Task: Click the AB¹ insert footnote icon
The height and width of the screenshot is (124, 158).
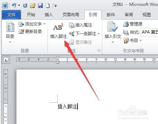Action: (58, 27)
